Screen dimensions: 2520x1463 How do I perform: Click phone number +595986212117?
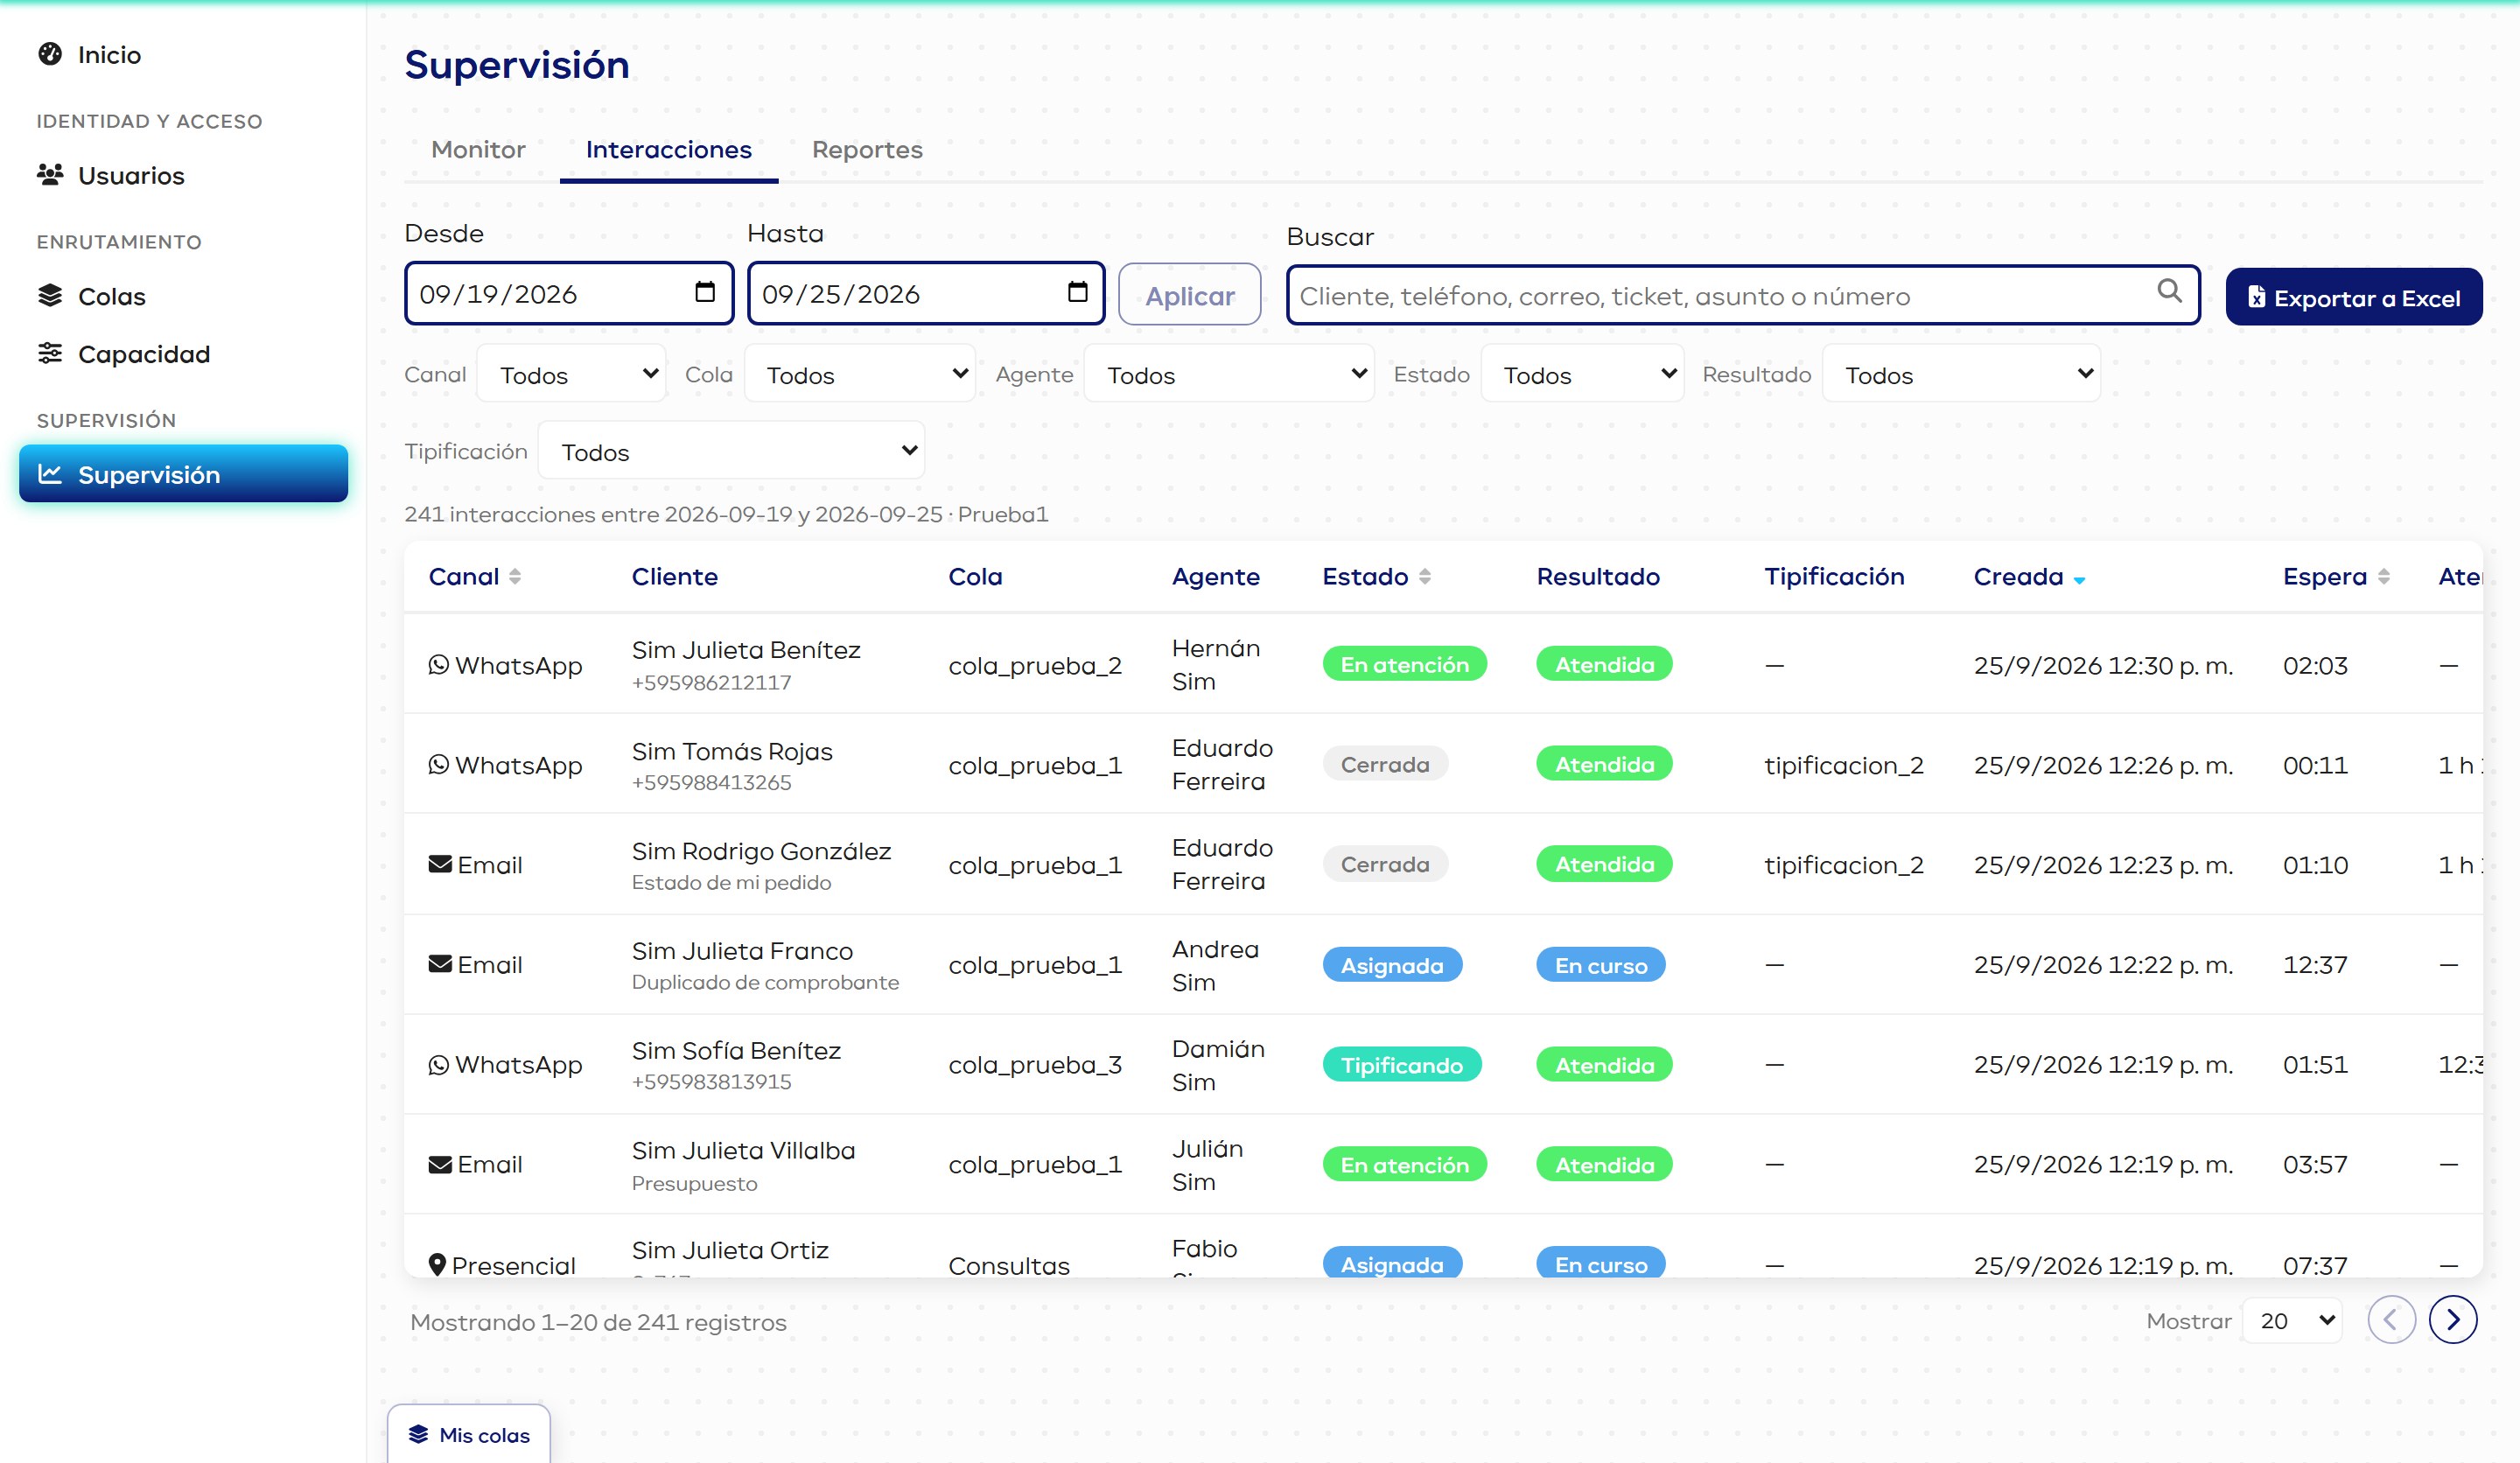click(711, 682)
